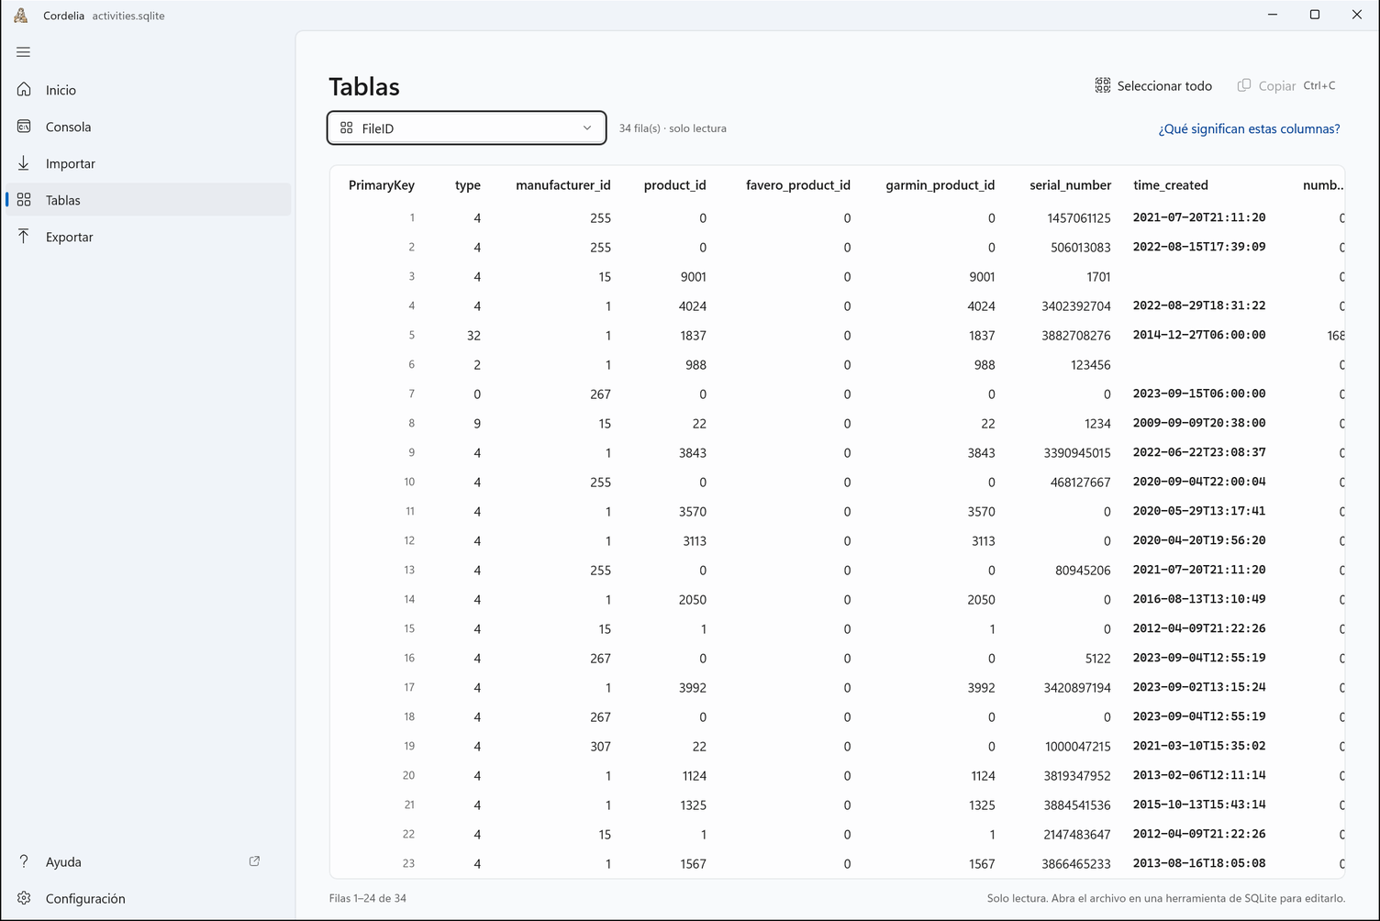Click the Seleccionar todo selection icon

pyautogui.click(x=1103, y=85)
